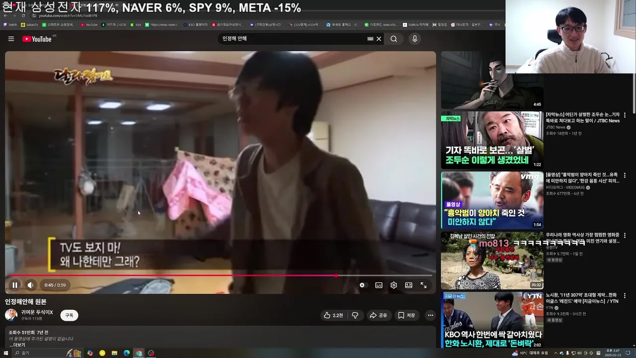
Task: Open menu for YTN 노시환 video
Action: [x=625, y=295]
